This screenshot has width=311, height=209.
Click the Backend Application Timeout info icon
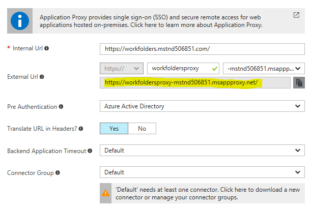pyautogui.click(x=90, y=151)
